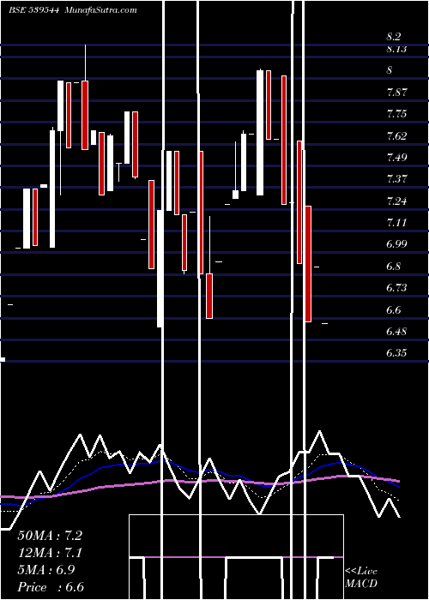429x600 pixels.
Task: Click the 7.11 price axis label
Action: click(x=396, y=222)
